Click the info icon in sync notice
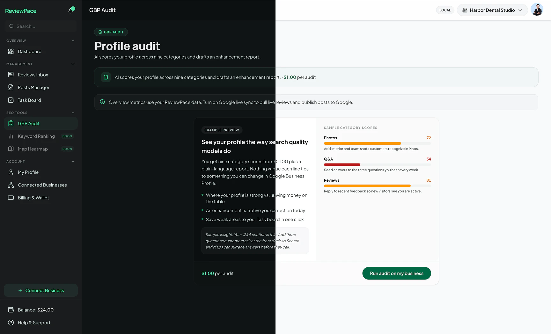 [x=102, y=102]
